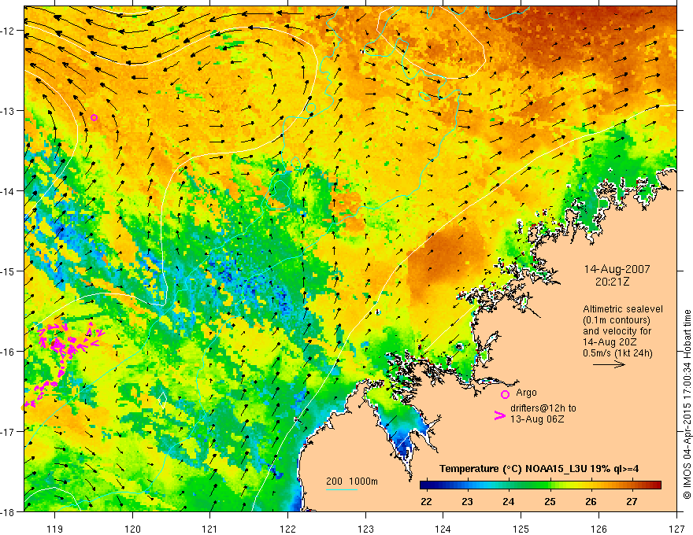
Task: Click the IMOS copyright timestamp text
Action: point(687,404)
